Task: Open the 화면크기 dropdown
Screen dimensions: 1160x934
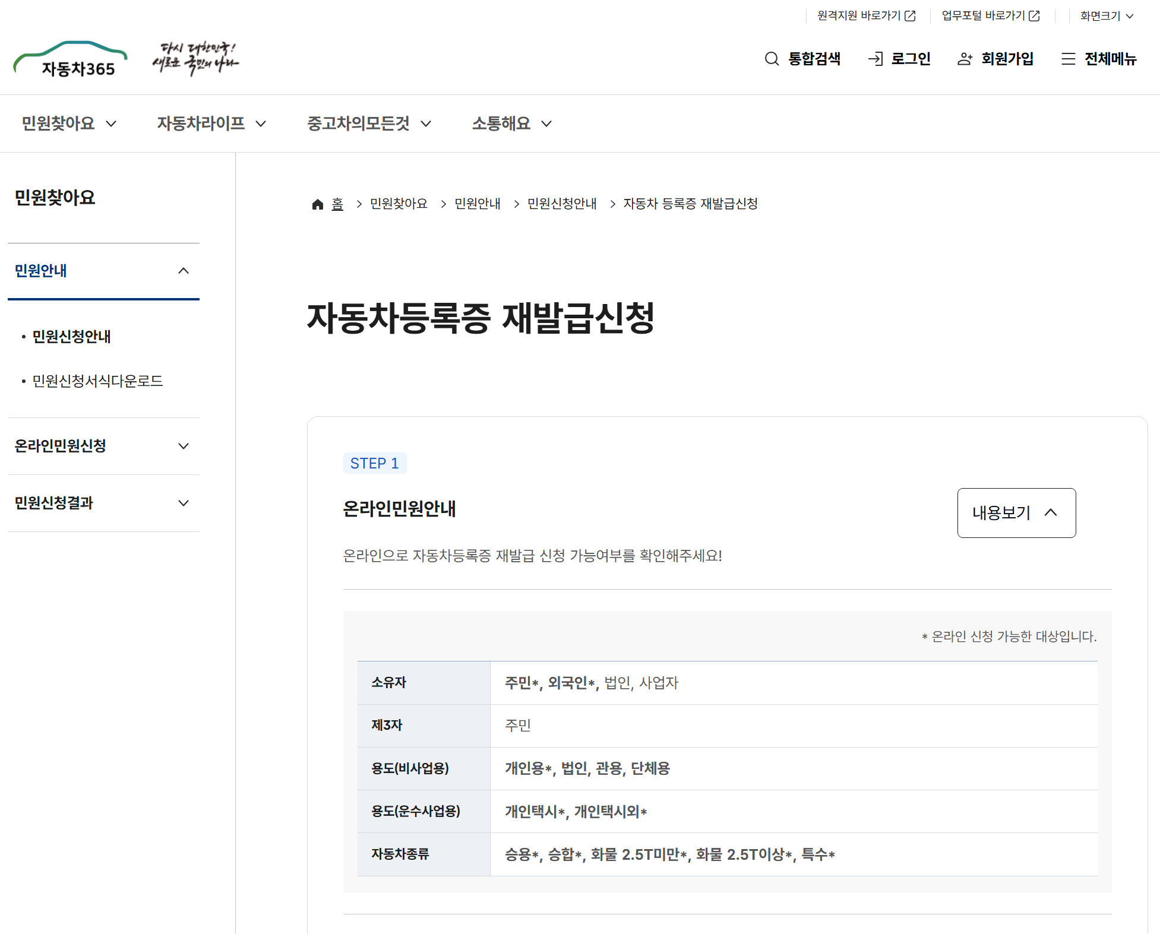Action: [x=1107, y=16]
